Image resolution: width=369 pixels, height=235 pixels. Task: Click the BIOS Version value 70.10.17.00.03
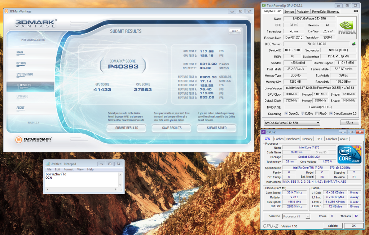[317, 44]
